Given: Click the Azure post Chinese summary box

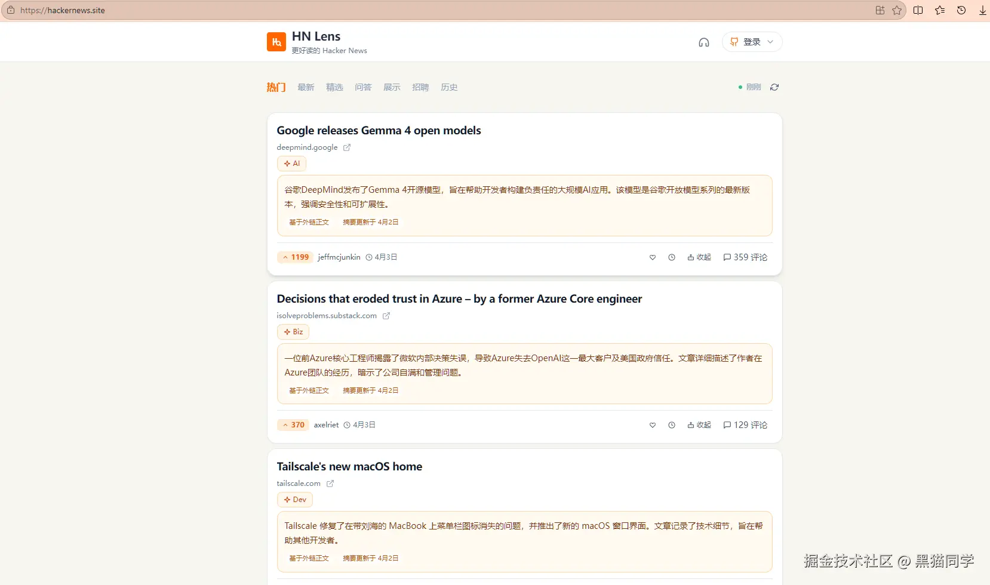Looking at the screenshot, I should (524, 374).
